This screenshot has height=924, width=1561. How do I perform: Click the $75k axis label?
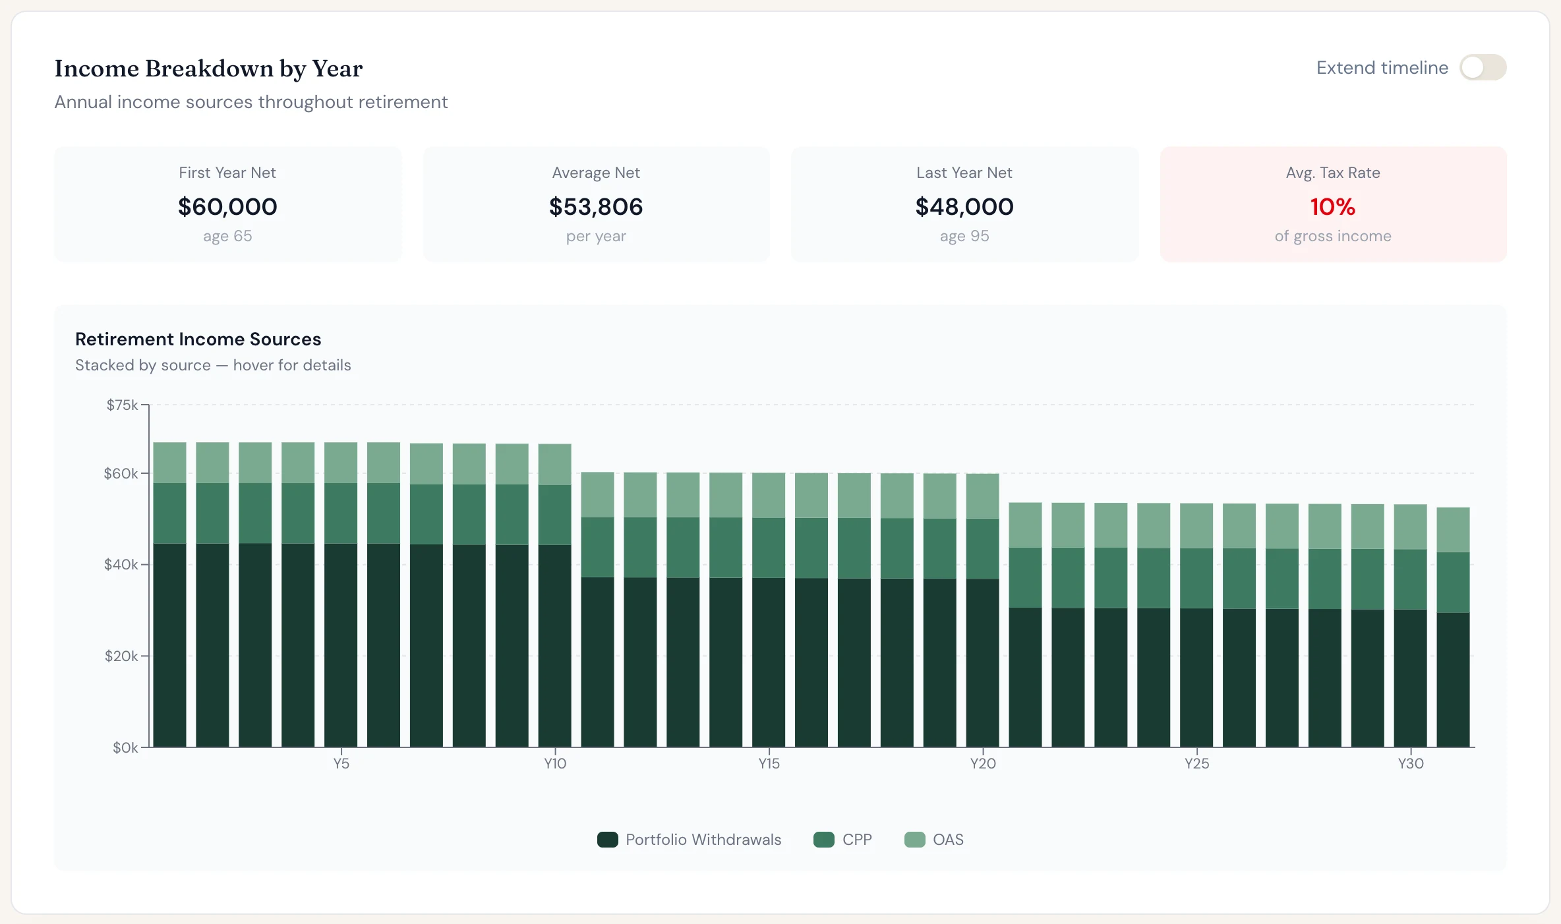point(122,405)
